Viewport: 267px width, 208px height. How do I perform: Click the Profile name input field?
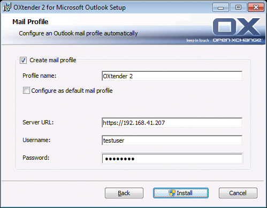pos(172,76)
